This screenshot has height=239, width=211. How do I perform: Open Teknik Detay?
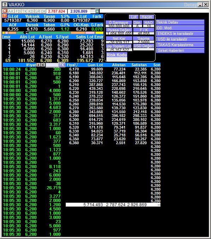(180, 23)
